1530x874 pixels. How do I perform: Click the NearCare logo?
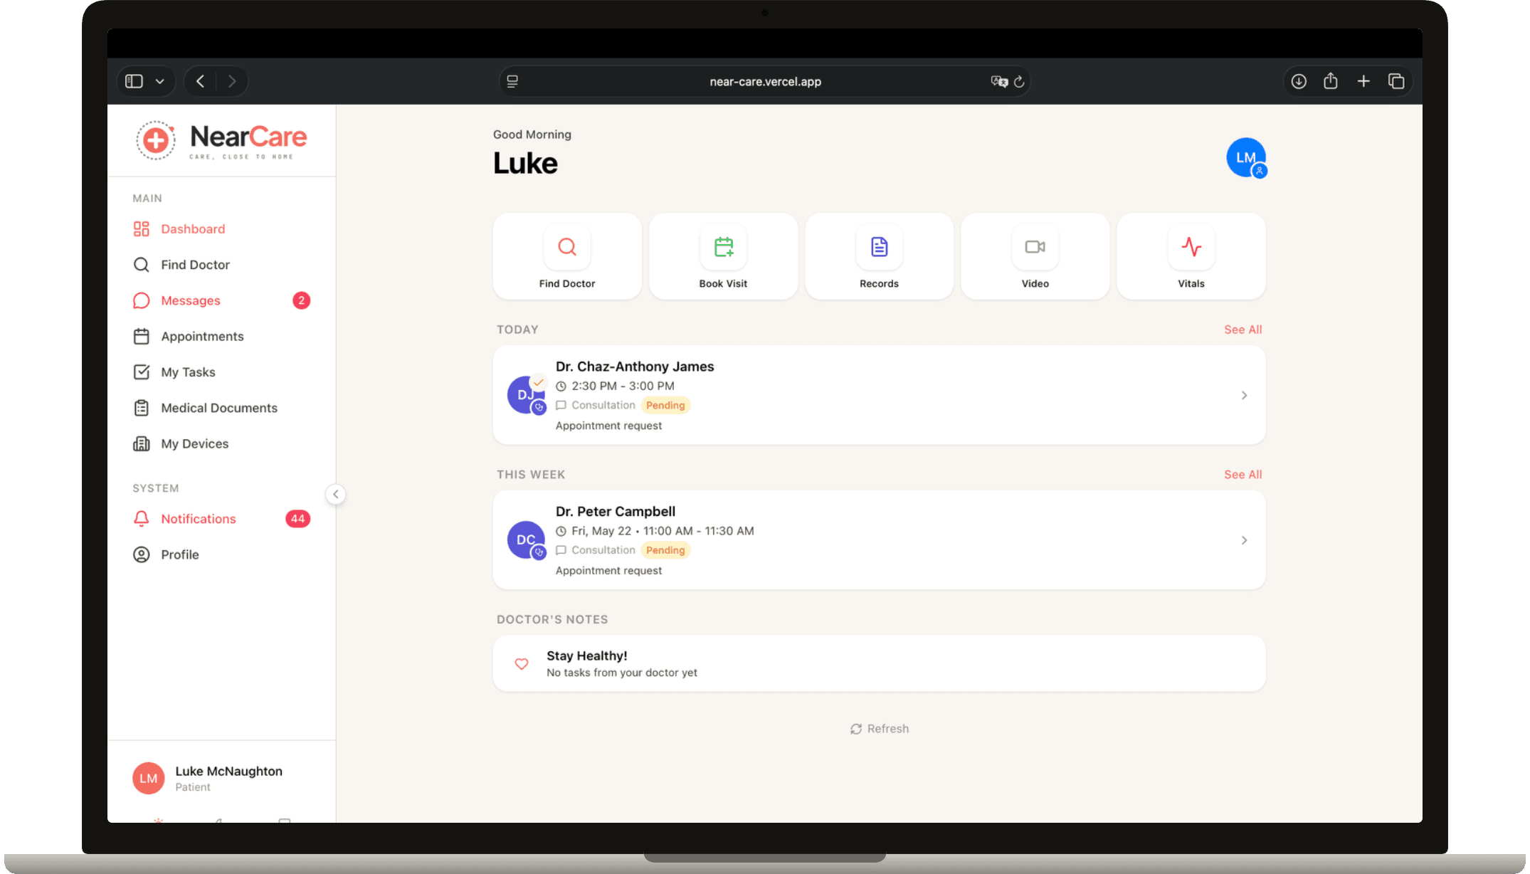(x=221, y=140)
